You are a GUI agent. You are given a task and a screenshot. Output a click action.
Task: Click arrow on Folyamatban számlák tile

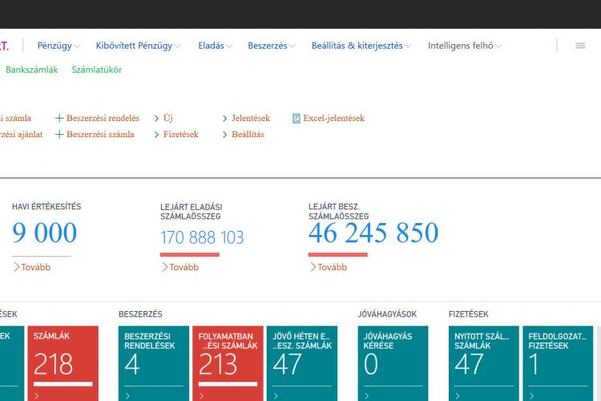pyautogui.click(x=201, y=395)
